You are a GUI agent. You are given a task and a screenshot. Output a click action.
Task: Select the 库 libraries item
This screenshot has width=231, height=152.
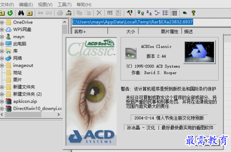point(15,51)
